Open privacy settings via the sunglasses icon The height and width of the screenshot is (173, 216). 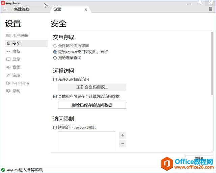click(8, 51)
